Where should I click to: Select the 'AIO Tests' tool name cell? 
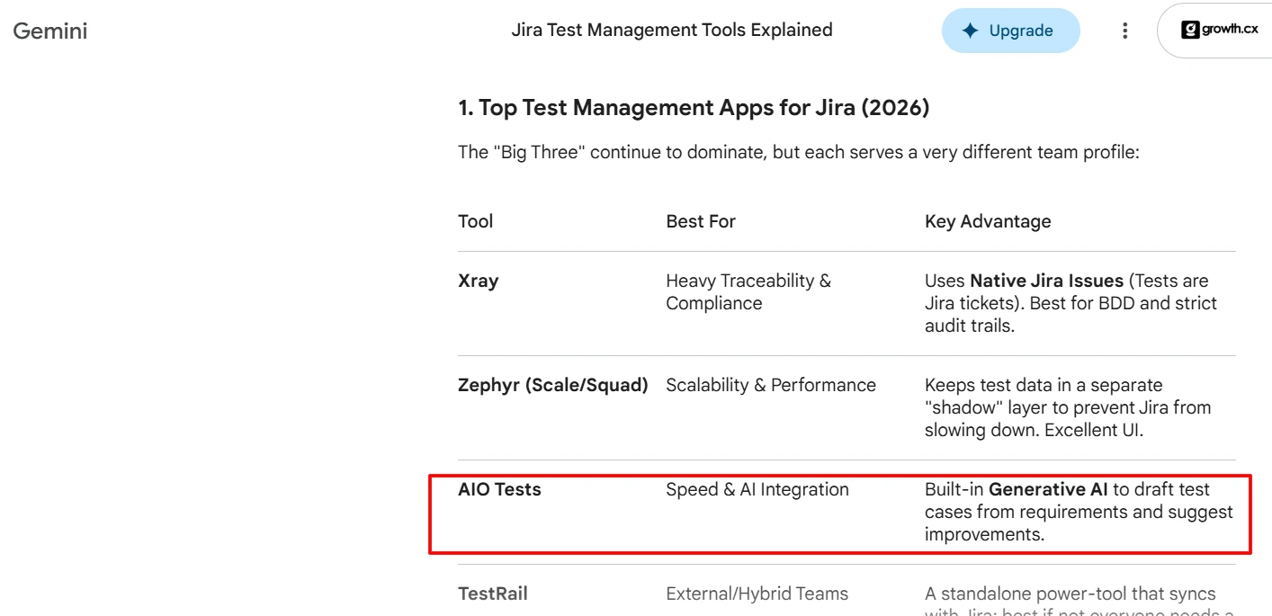499,489
